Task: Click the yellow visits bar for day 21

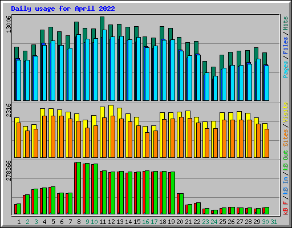Action: (188, 114)
